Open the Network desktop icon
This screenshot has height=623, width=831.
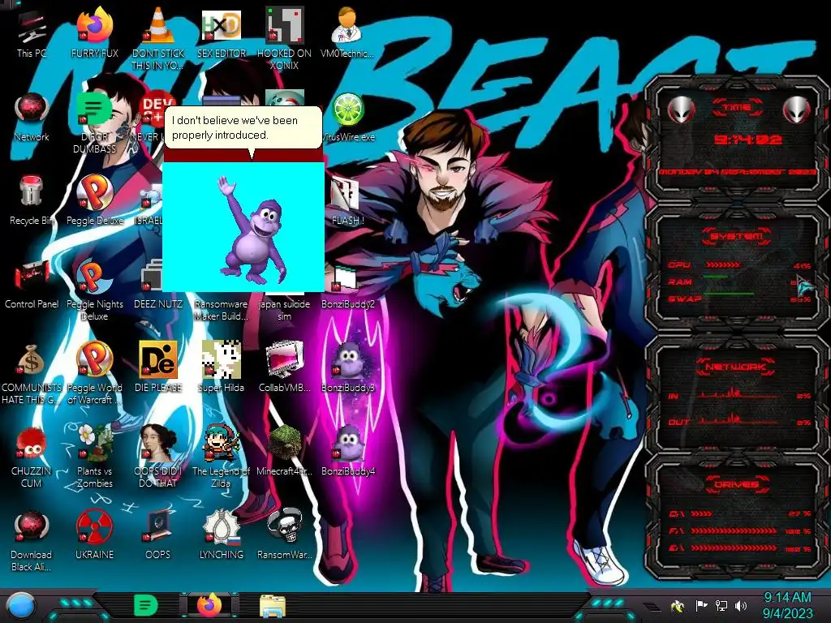click(x=32, y=117)
